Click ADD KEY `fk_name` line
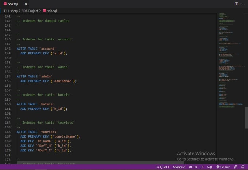 tap(46, 141)
